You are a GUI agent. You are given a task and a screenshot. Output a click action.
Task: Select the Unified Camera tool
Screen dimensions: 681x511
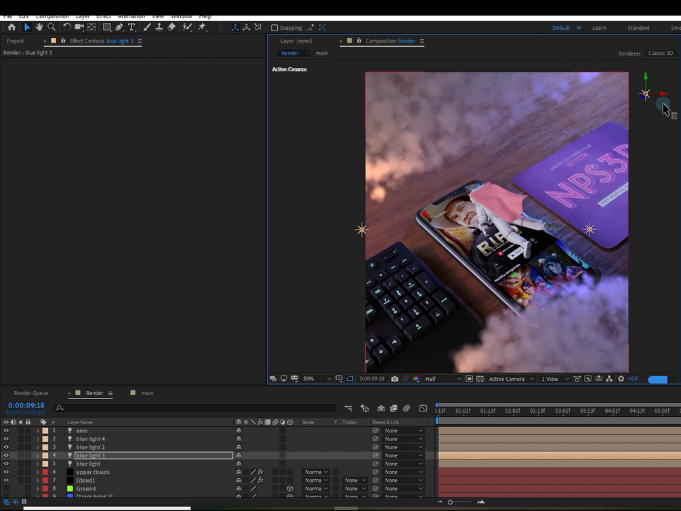tap(79, 27)
